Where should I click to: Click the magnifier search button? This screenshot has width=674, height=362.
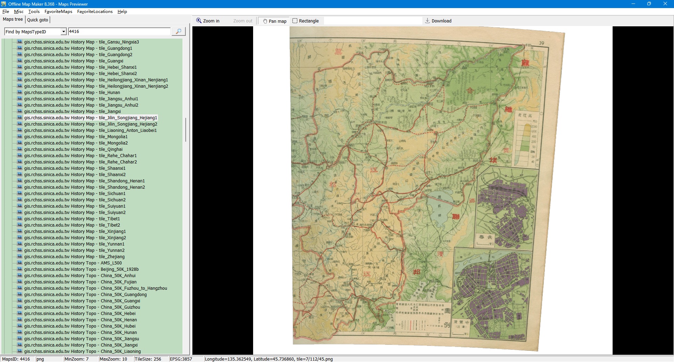[178, 32]
